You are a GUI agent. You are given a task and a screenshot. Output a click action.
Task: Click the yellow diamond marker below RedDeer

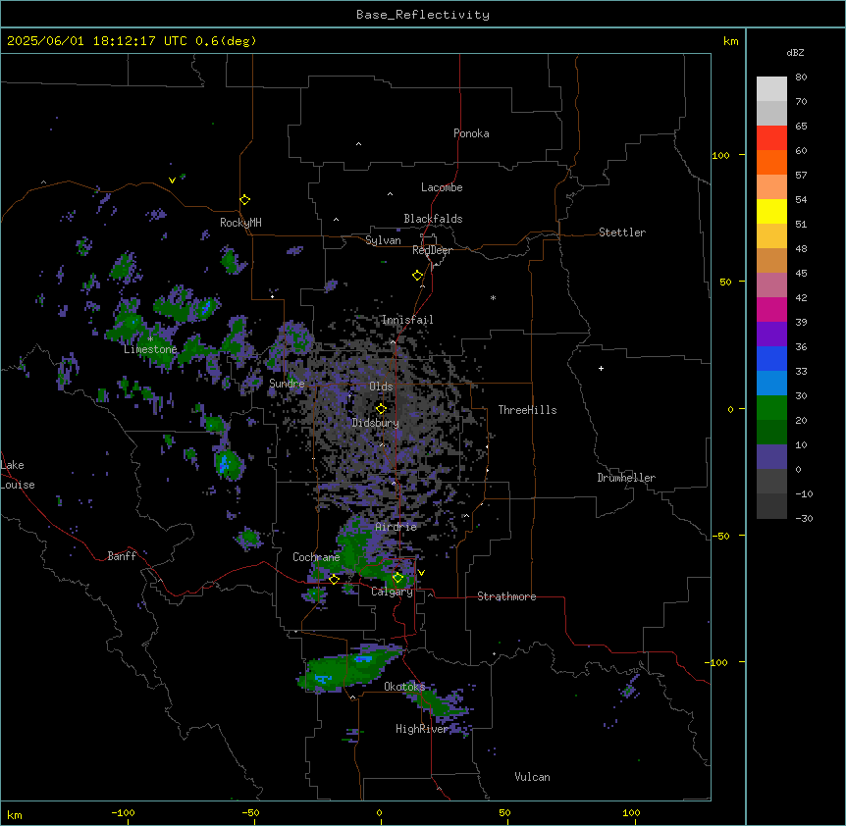(x=417, y=276)
